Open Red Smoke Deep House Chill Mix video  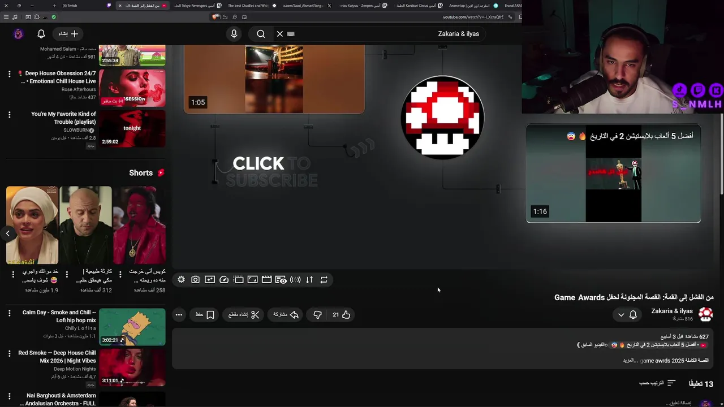pos(132,367)
